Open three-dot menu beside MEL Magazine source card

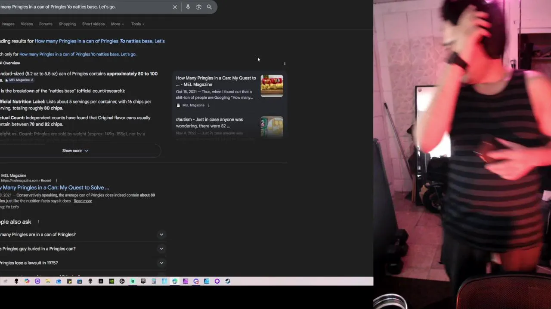(x=209, y=105)
